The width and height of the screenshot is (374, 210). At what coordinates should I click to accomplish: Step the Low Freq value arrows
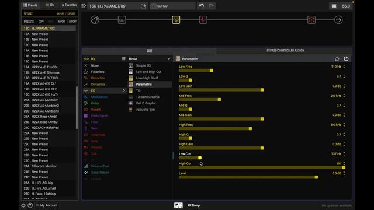pyautogui.click(x=344, y=66)
